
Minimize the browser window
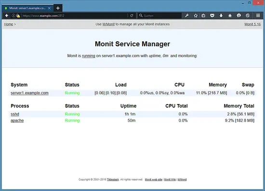tap(243, 3)
